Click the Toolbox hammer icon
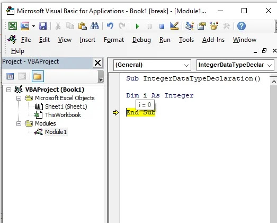 pyautogui.click(x=226, y=26)
